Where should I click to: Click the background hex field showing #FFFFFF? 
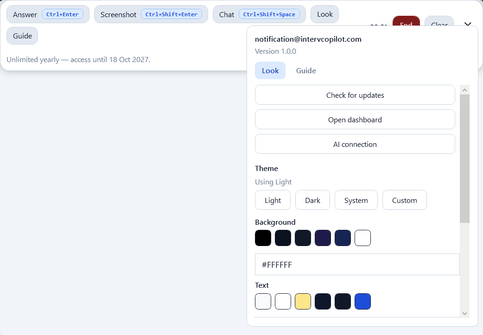pos(357,265)
